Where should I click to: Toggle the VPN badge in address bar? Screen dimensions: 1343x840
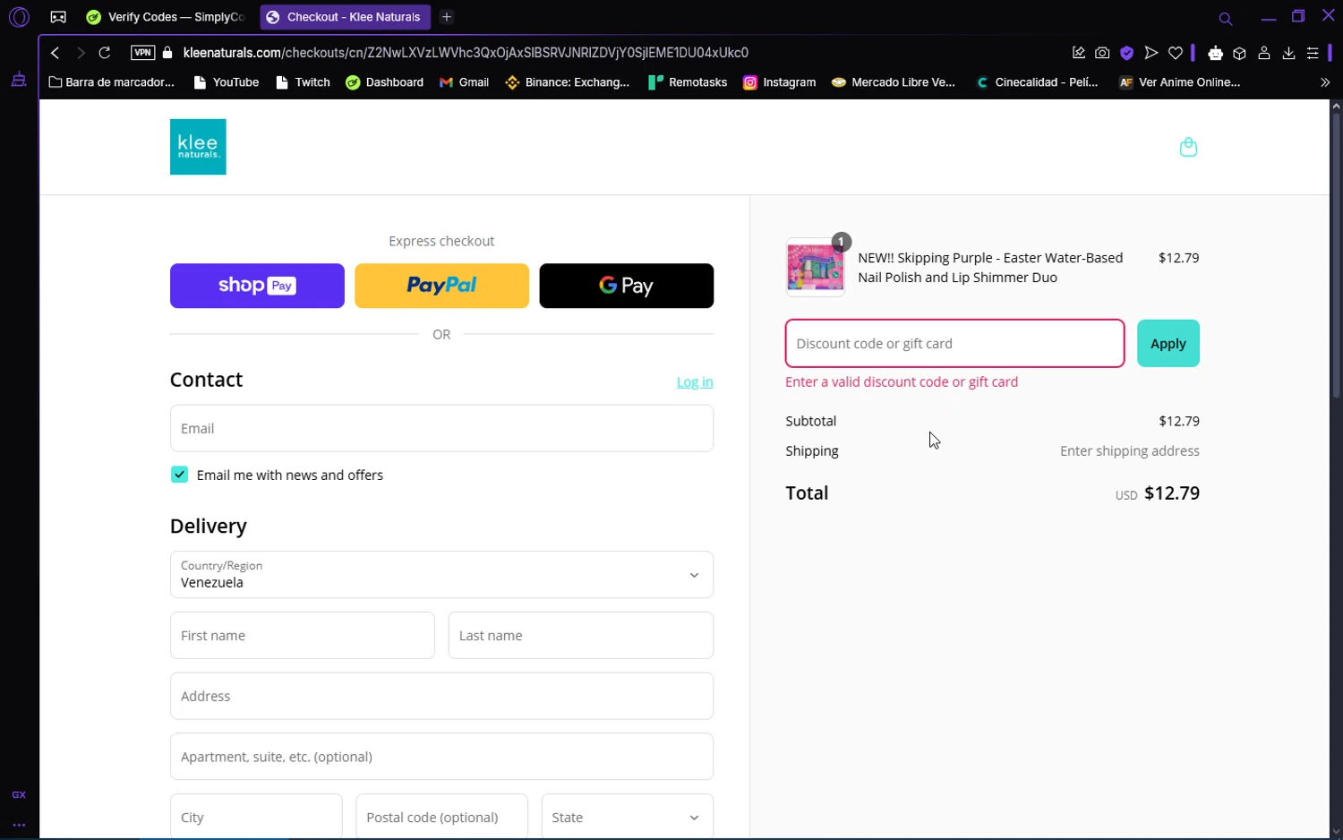coord(142,53)
